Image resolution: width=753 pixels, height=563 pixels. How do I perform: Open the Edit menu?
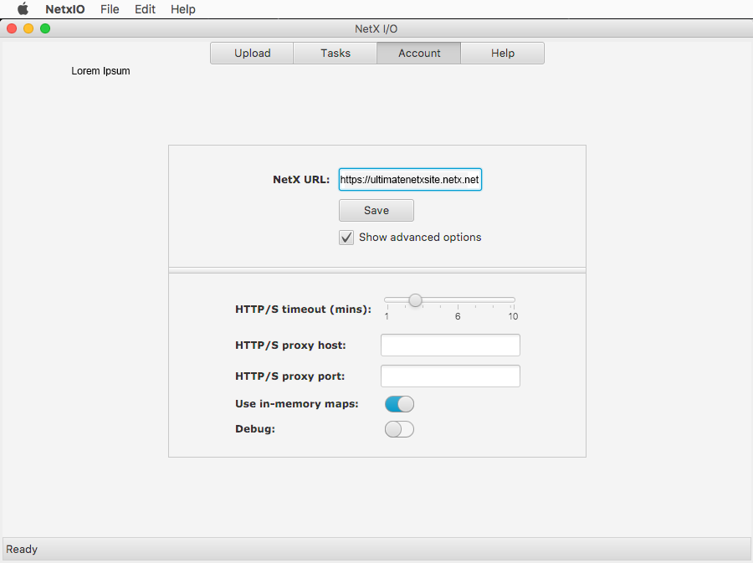(145, 9)
